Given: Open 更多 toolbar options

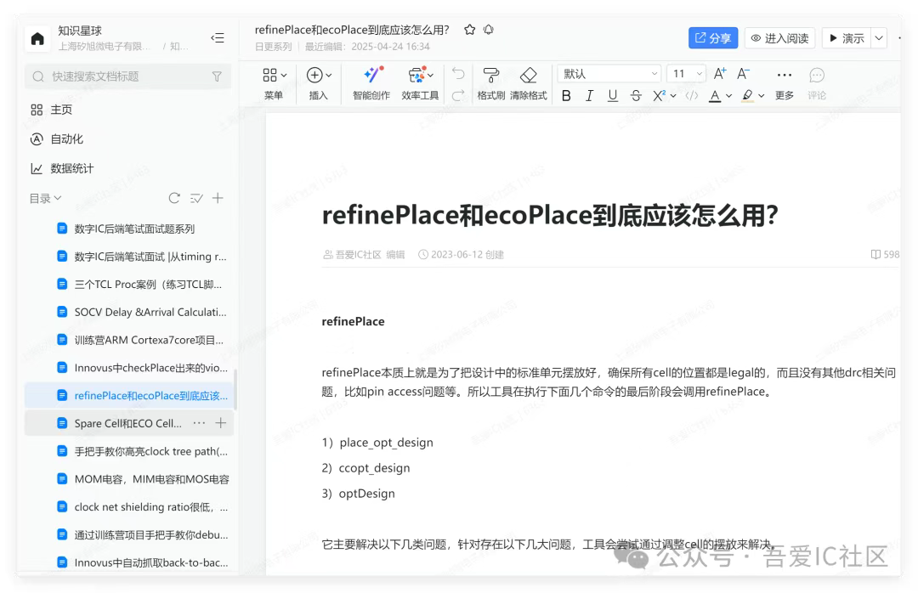Looking at the screenshot, I should [x=785, y=82].
